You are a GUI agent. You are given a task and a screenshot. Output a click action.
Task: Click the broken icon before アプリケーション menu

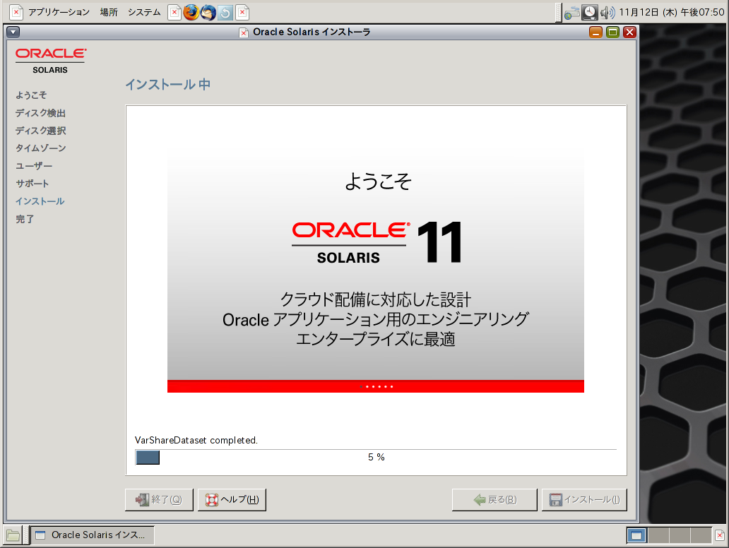[16, 12]
